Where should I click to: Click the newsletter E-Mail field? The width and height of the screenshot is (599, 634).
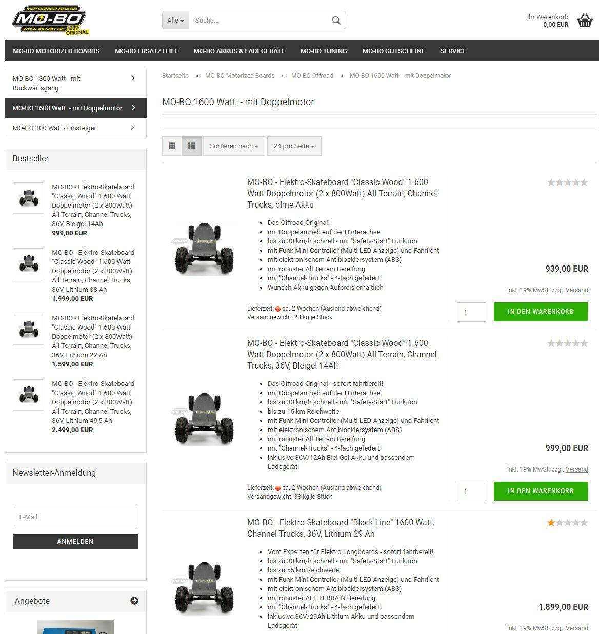[75, 517]
